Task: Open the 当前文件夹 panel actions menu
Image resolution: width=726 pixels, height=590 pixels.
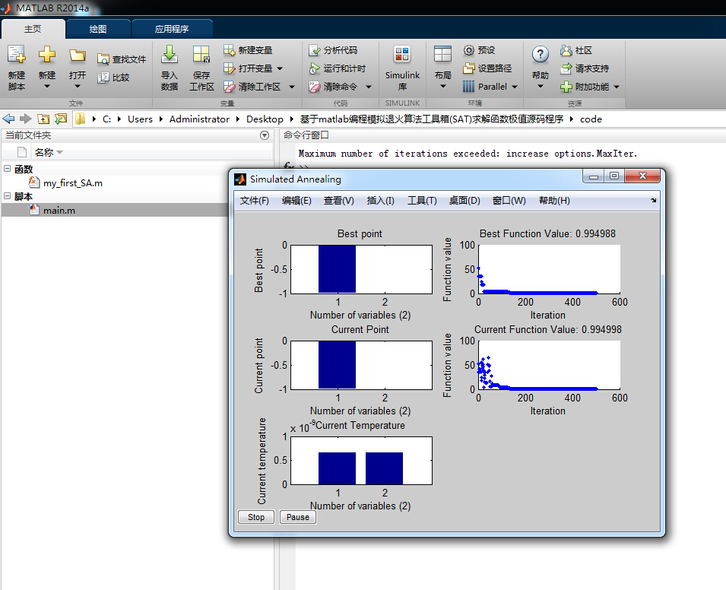Action: tap(265, 135)
